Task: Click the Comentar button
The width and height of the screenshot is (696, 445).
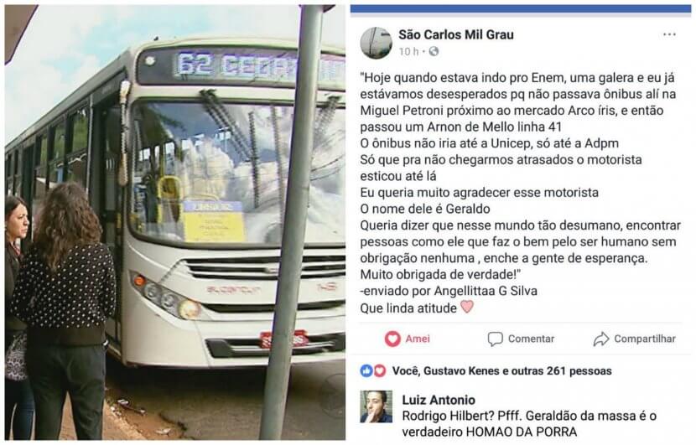Action: tap(521, 339)
